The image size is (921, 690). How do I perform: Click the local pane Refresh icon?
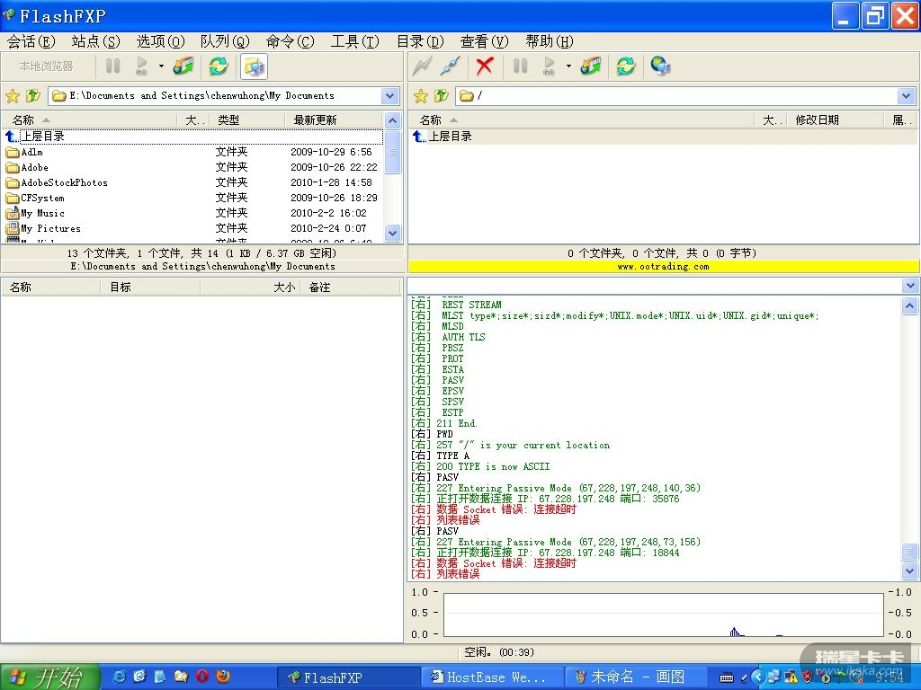pyautogui.click(x=218, y=66)
